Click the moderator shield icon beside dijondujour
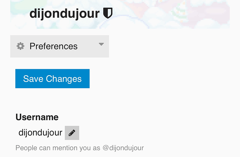The image size is (240, 157). (108, 13)
